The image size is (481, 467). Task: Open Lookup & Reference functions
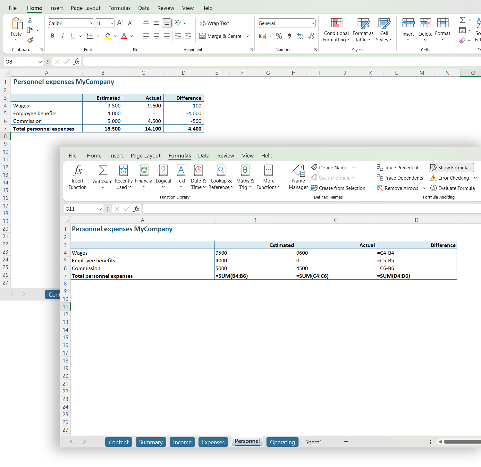[221, 177]
